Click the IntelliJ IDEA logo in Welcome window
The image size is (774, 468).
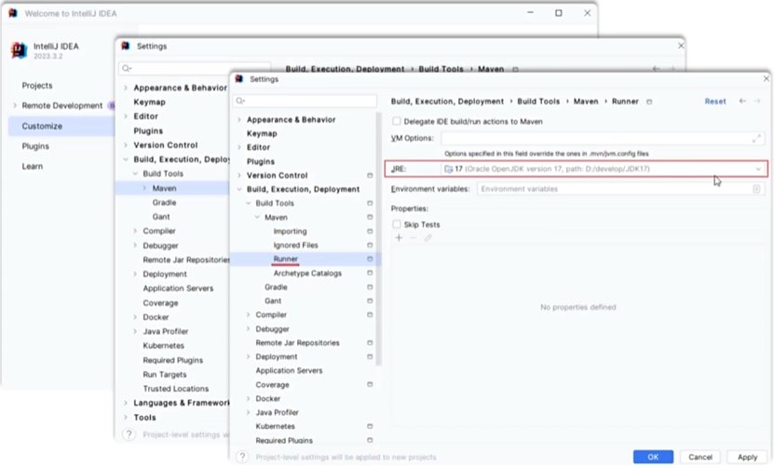(20, 50)
